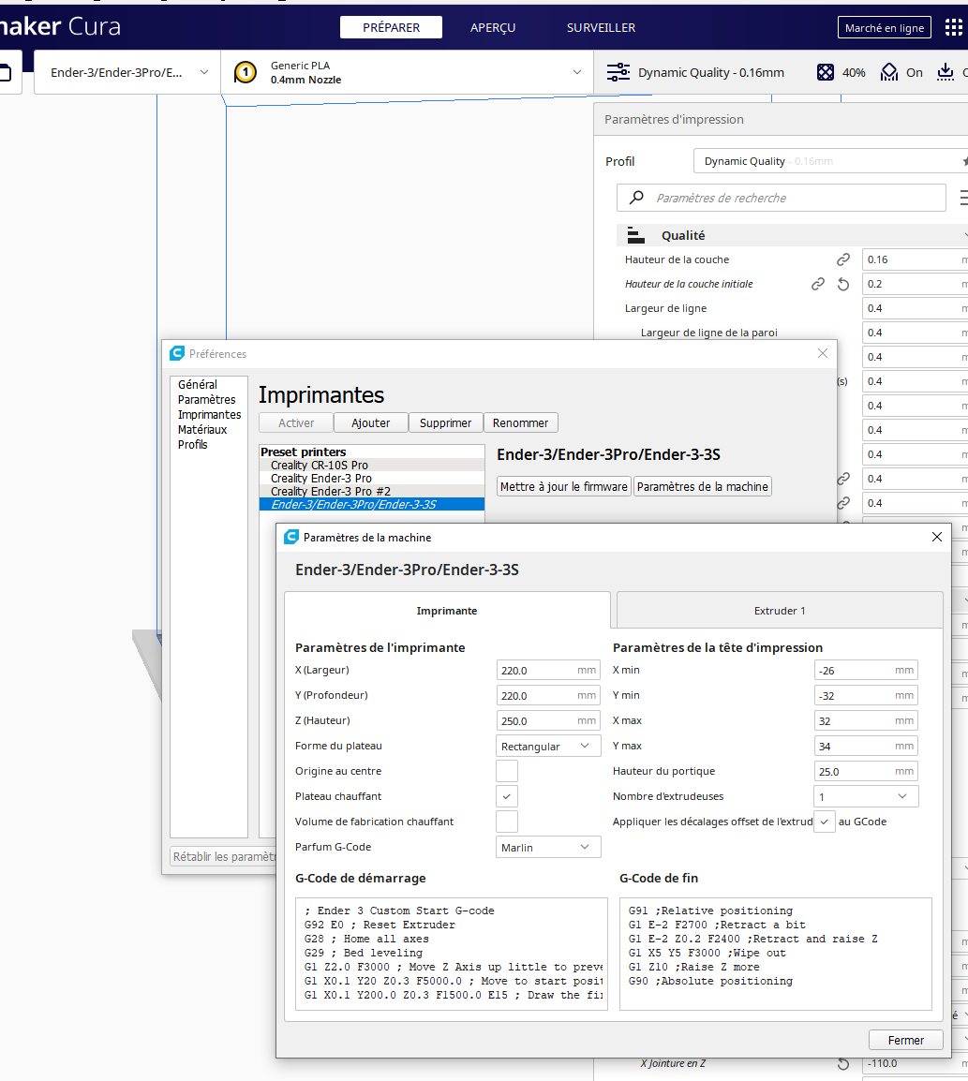Click the Renommer printer button
The height and width of the screenshot is (1081, 968).
click(x=520, y=422)
